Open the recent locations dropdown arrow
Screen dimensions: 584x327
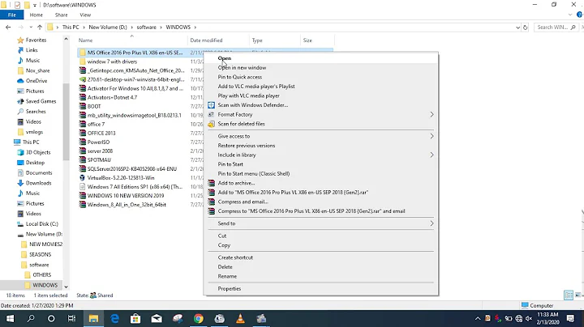click(31, 28)
